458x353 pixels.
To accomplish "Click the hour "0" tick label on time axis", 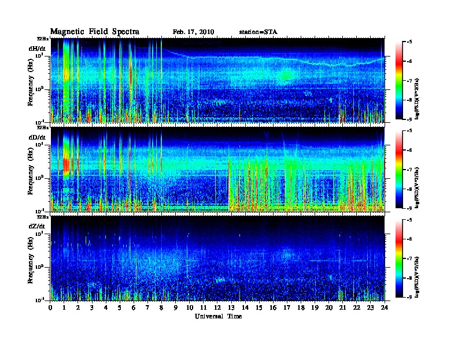I will [x=50, y=308].
